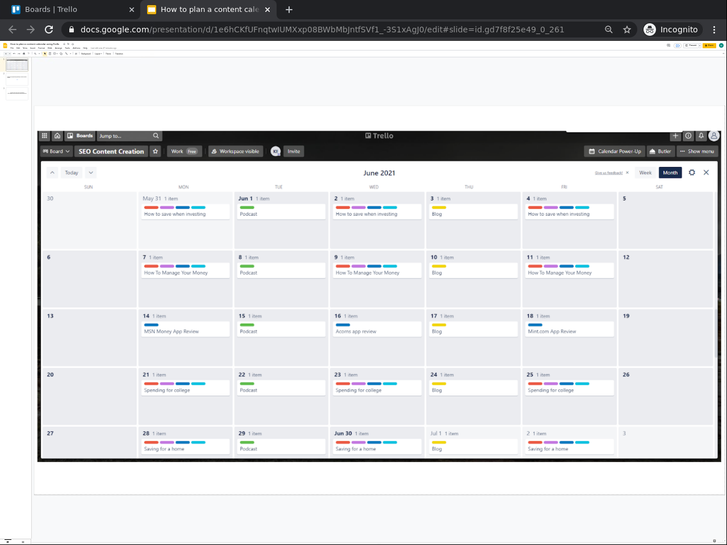
Task: Open Chrome's three-dot menu
Action: pos(715,30)
